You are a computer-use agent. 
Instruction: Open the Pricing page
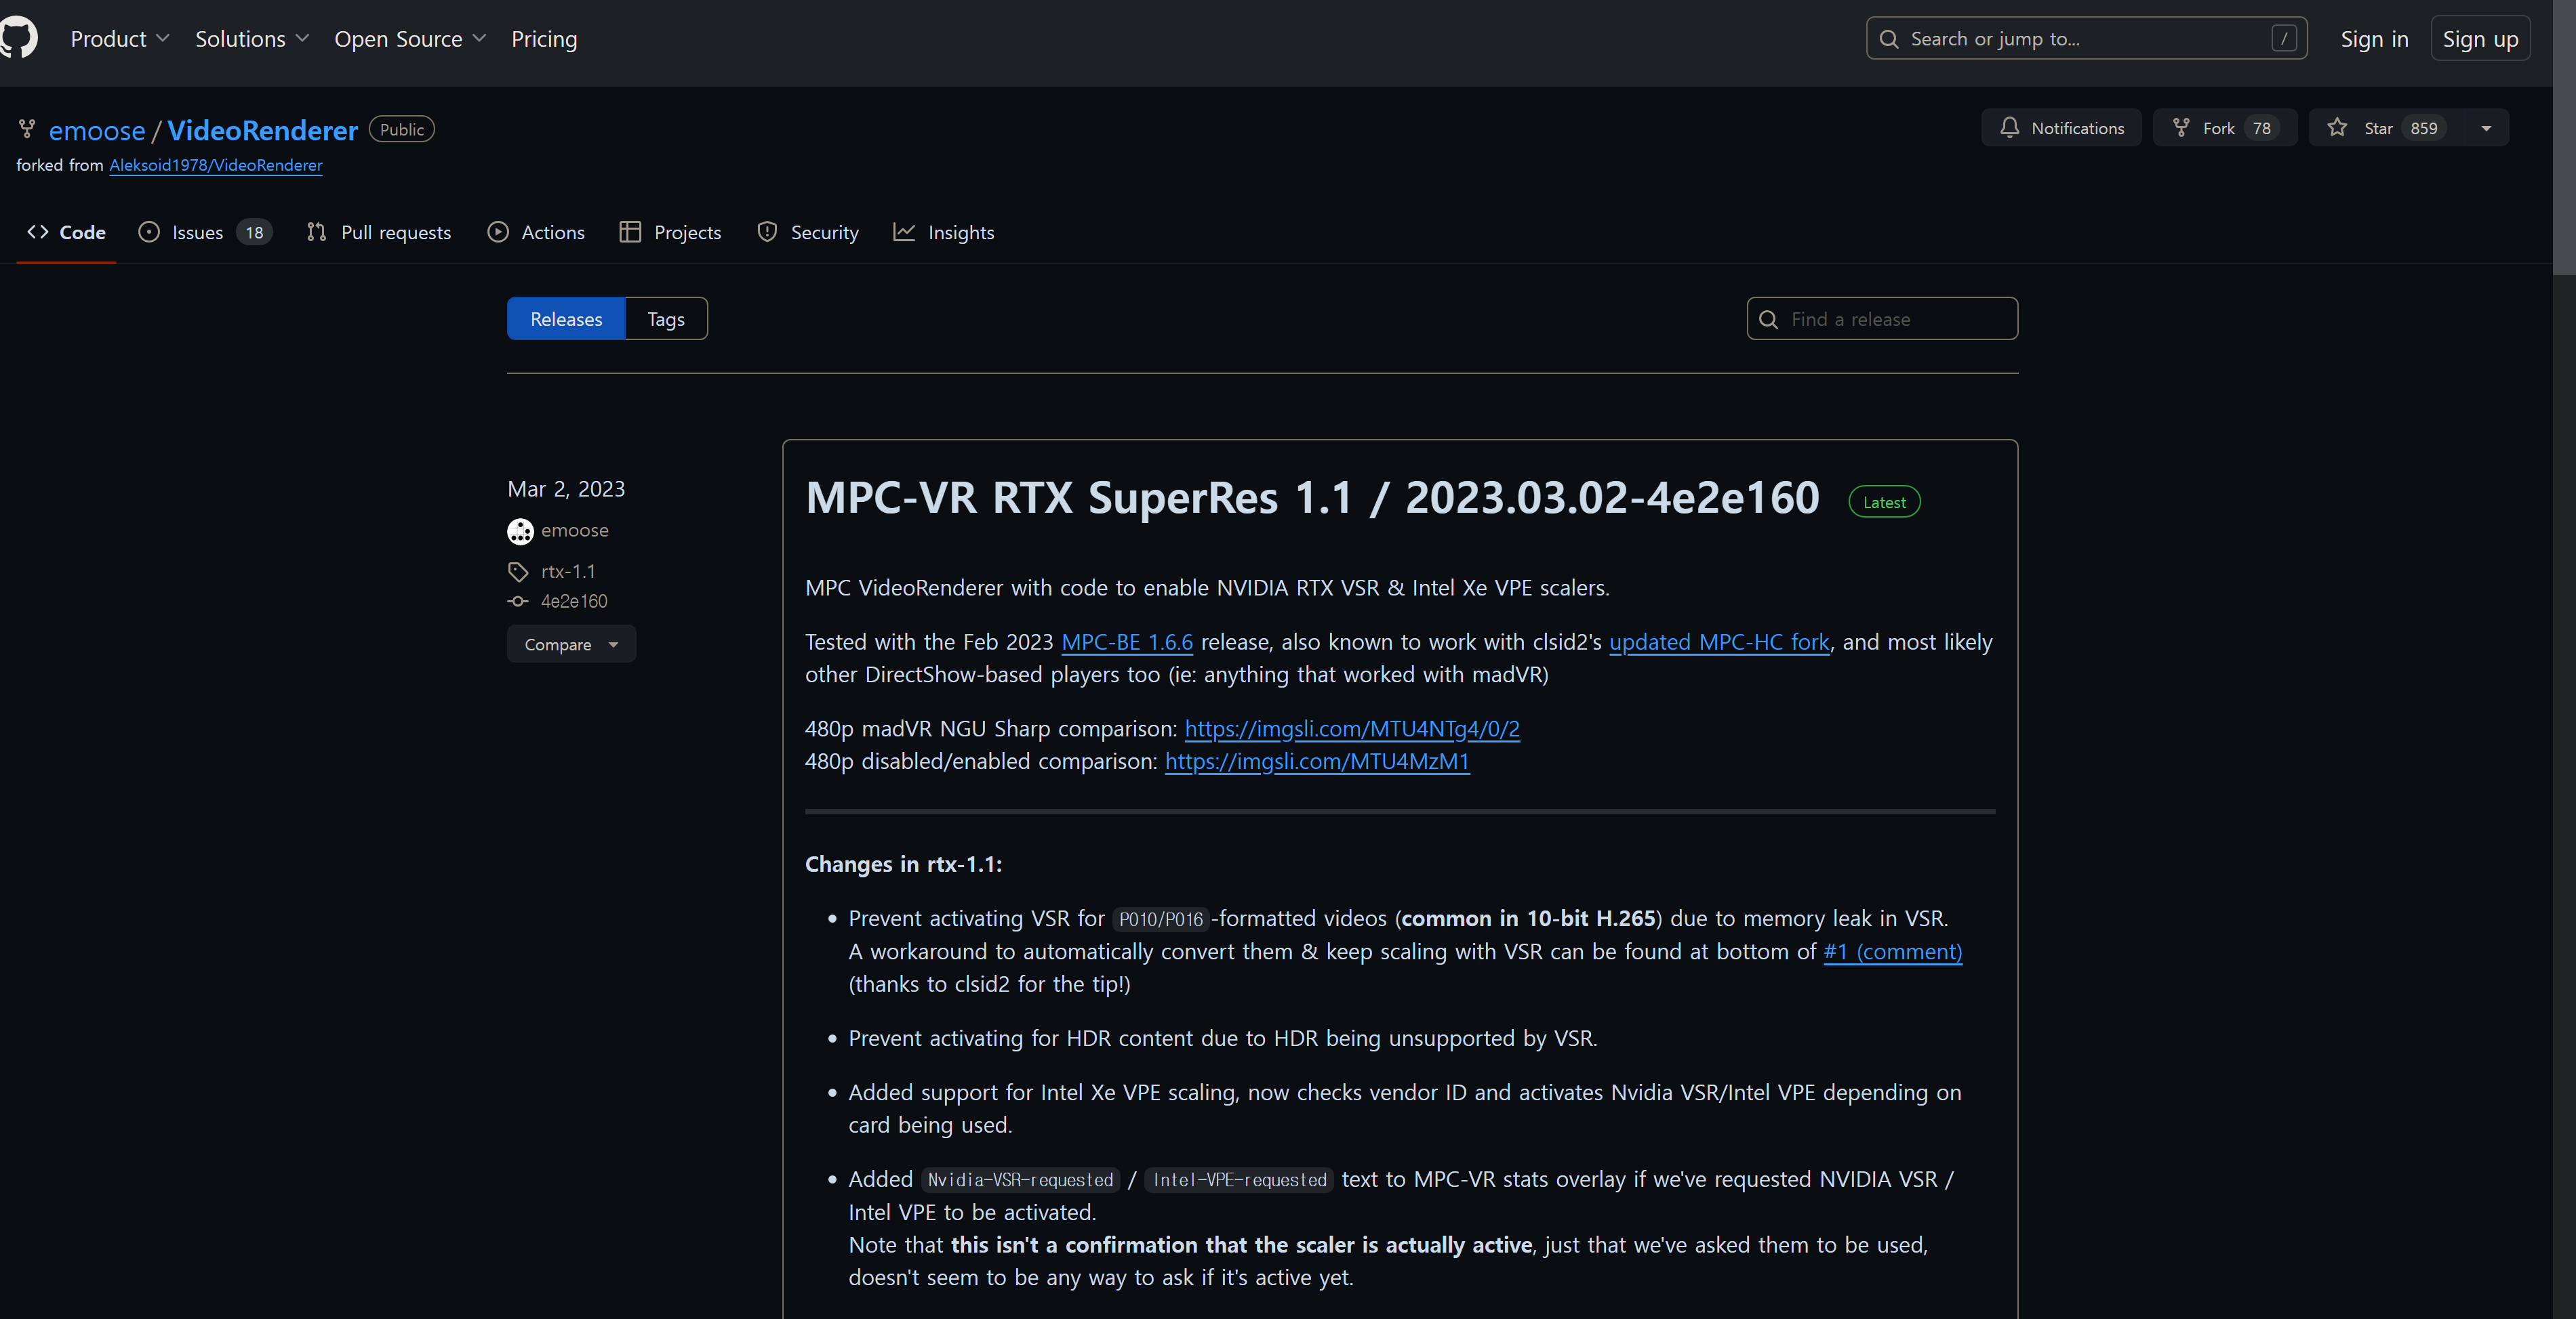(544, 39)
